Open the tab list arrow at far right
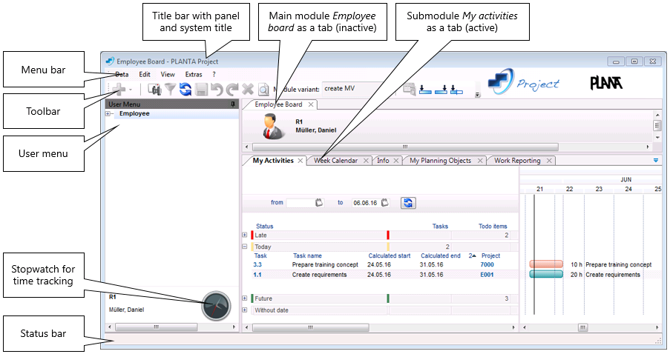 click(x=656, y=161)
